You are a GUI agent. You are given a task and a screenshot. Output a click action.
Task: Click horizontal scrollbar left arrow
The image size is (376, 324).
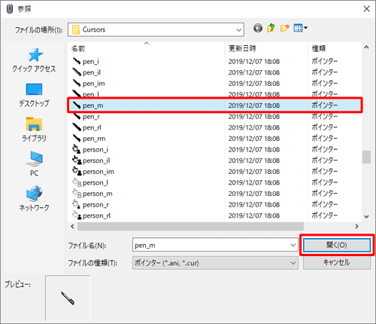tap(72, 227)
